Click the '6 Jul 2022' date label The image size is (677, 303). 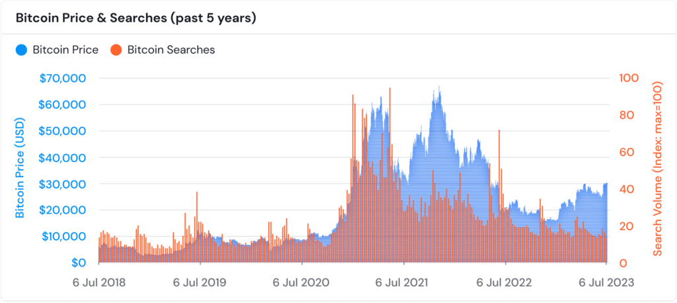[505, 283]
